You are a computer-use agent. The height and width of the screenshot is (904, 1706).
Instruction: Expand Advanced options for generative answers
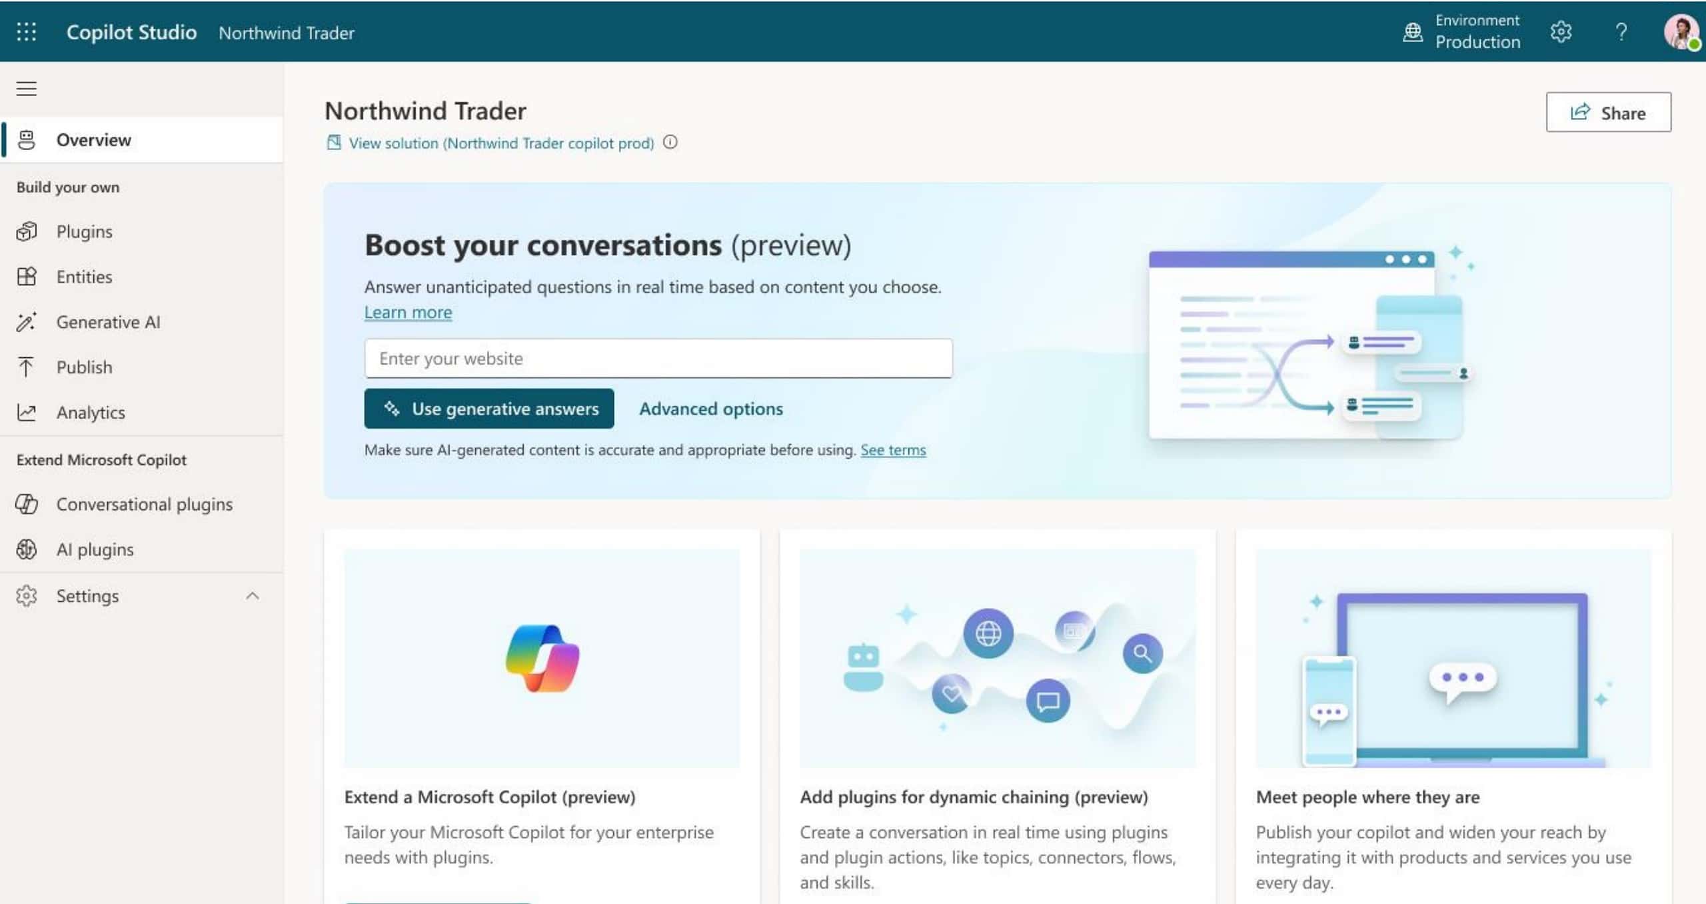coord(711,407)
